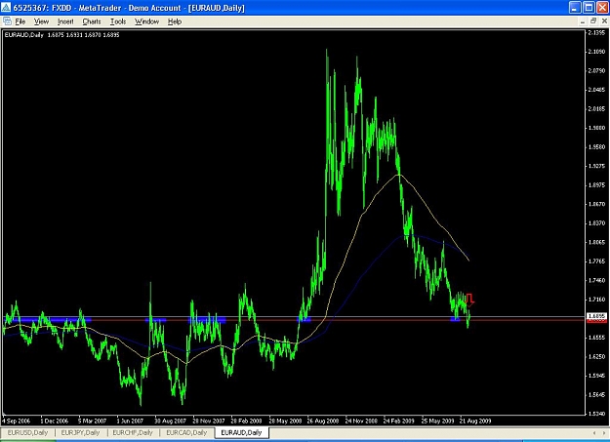Click the 1.6250 price axis label
This screenshot has height=442, width=610.
coord(596,356)
